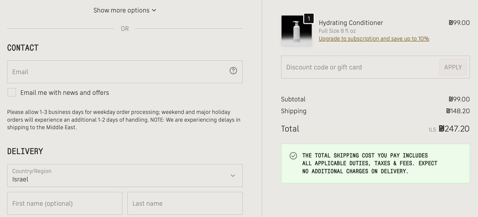This screenshot has width=478, height=217.
Task: Open the email help question mark icon
Action: click(x=233, y=71)
